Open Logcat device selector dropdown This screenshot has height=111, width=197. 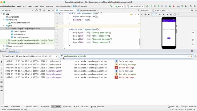(30, 56)
